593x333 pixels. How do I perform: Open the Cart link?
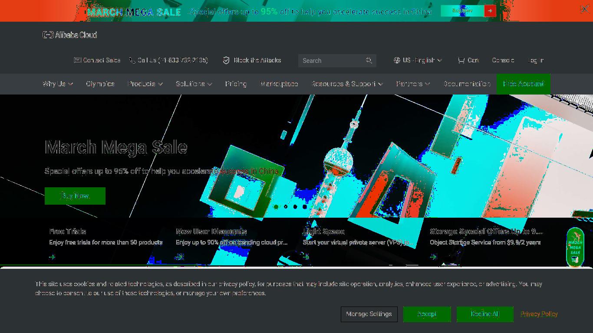coord(473,60)
